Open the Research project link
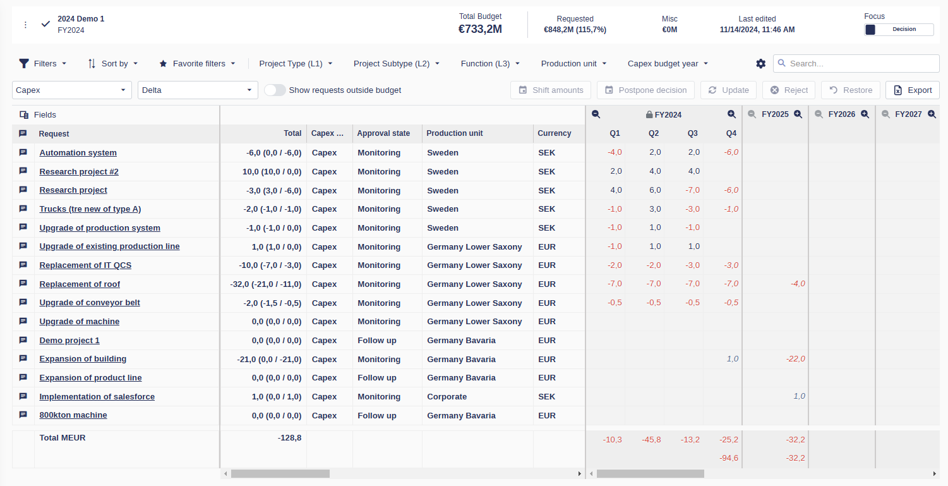 (x=73, y=190)
